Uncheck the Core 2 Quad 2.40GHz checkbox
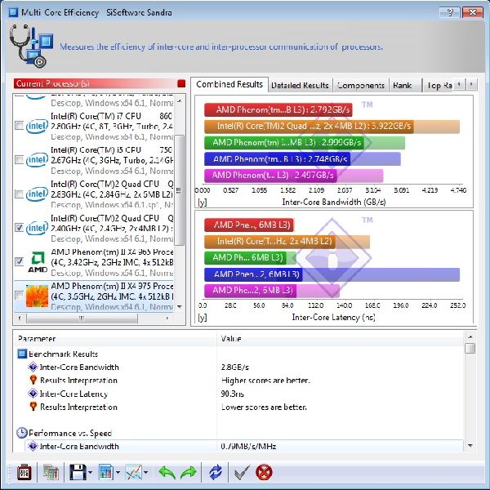 pyautogui.click(x=19, y=228)
